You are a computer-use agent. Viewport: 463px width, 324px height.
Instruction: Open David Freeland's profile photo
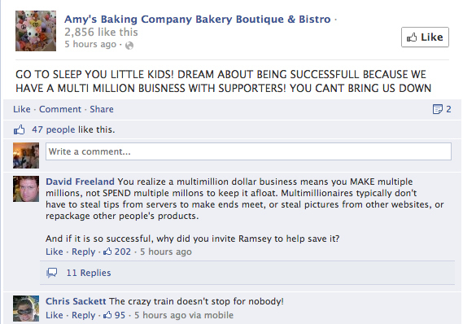click(x=26, y=189)
